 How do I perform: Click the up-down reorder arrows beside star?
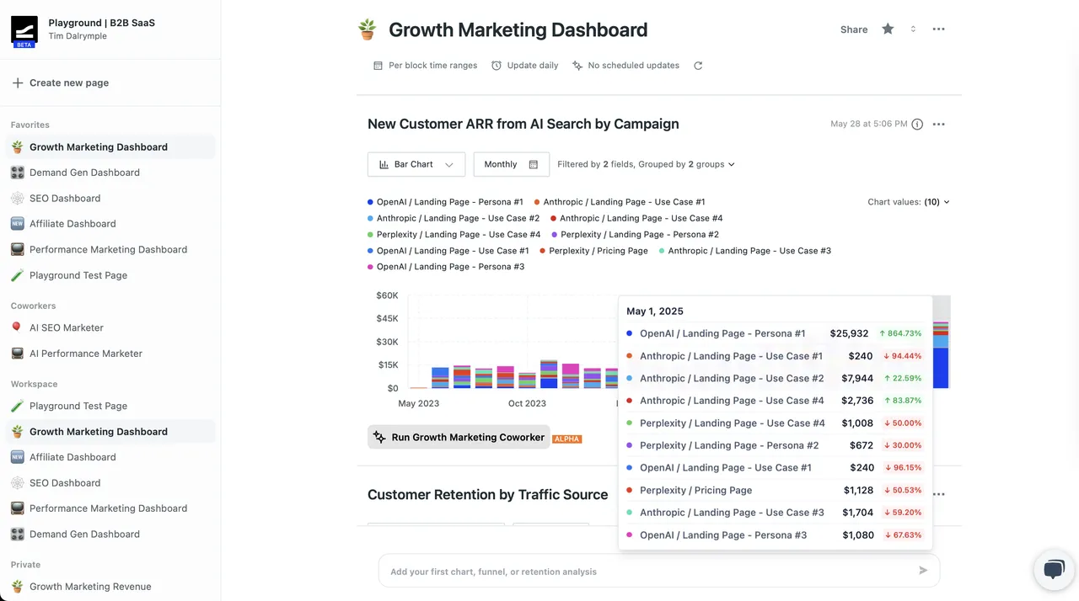[913, 29]
